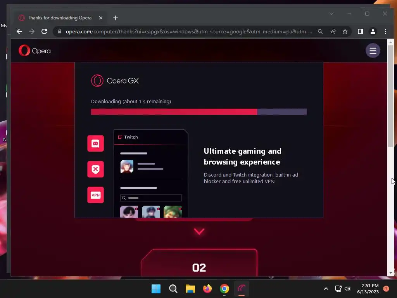Click the network tray icon
This screenshot has height=298, width=397.
(338, 289)
